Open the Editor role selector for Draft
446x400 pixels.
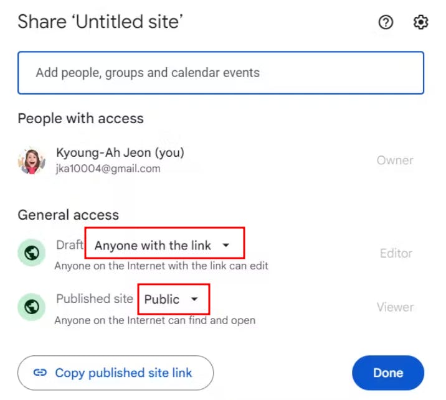click(396, 253)
